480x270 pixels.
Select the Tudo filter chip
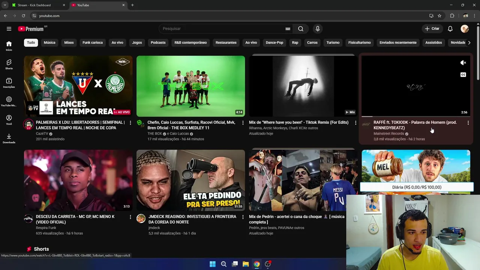pos(31,42)
